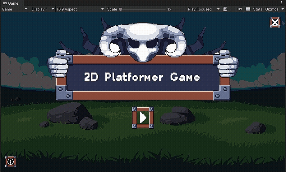The image size is (286, 172).
Task: Click the 2D Platformer Game title sign
Action: (142, 77)
